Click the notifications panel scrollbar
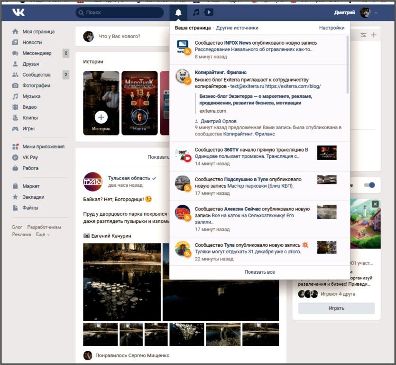This screenshot has width=396, height=365. tap(348, 65)
